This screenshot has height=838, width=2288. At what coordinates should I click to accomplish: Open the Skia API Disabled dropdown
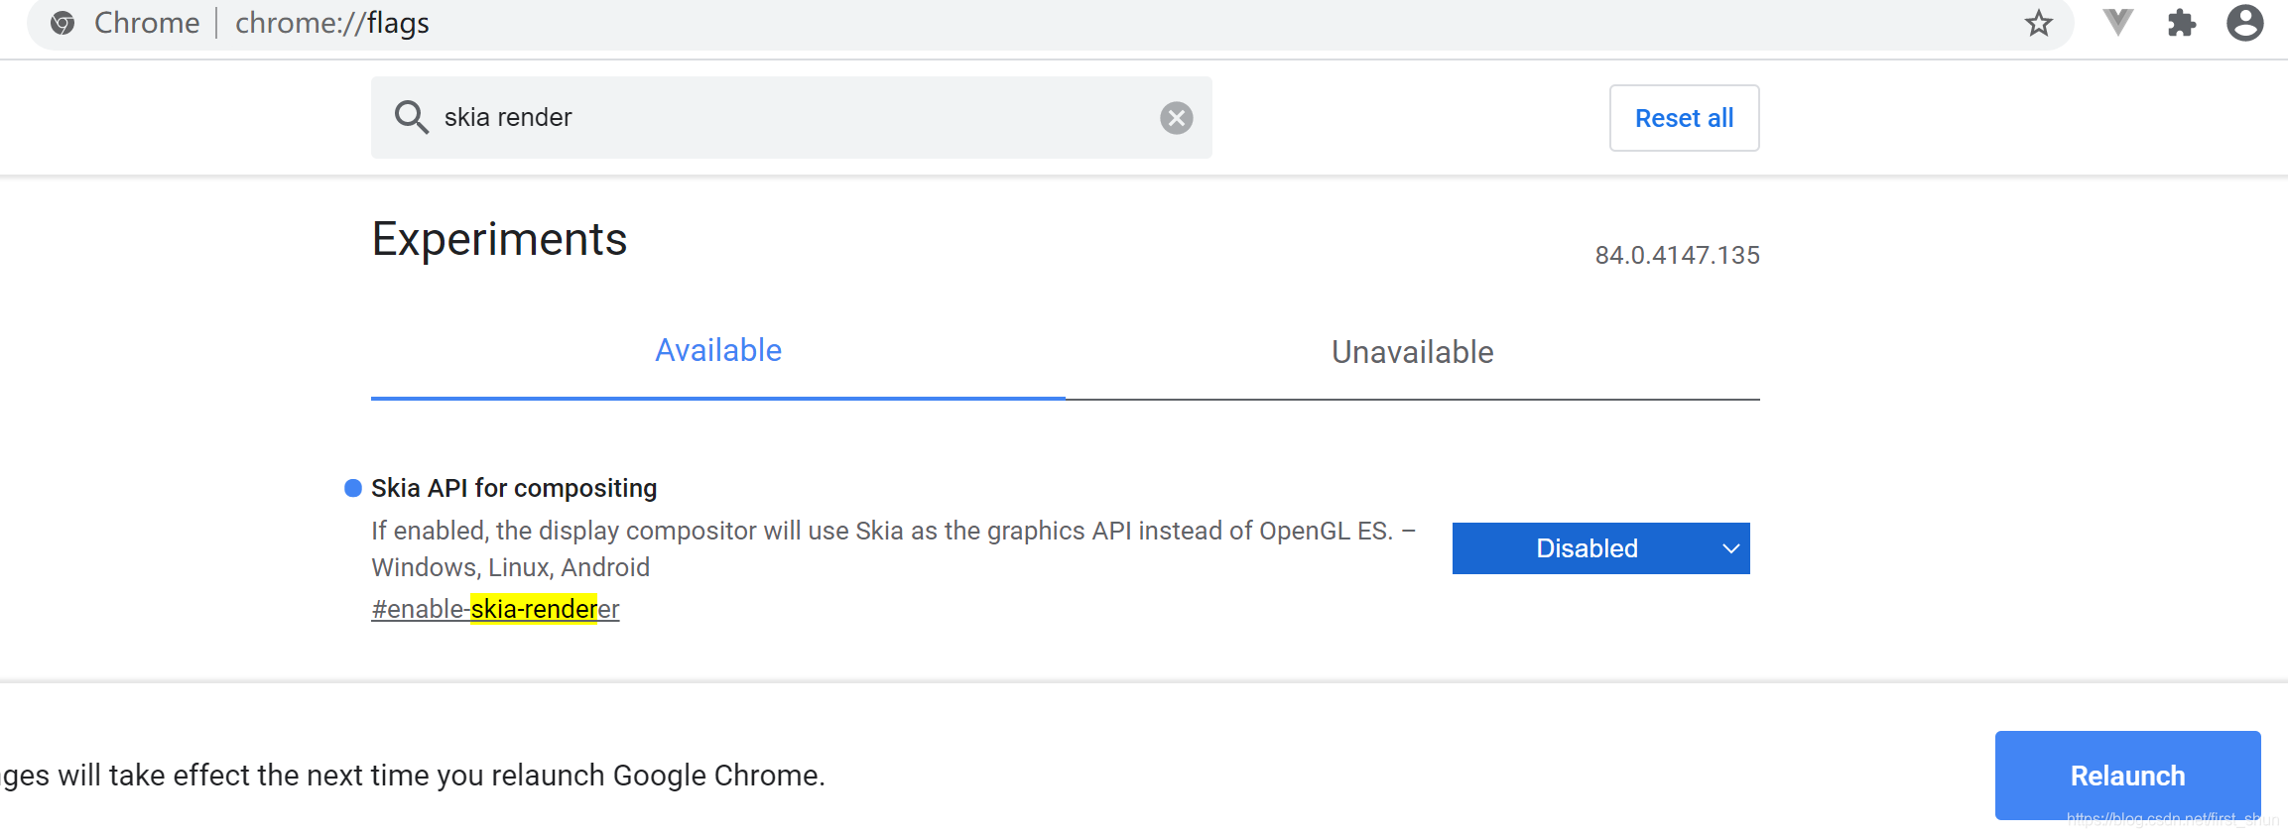coord(1588,548)
